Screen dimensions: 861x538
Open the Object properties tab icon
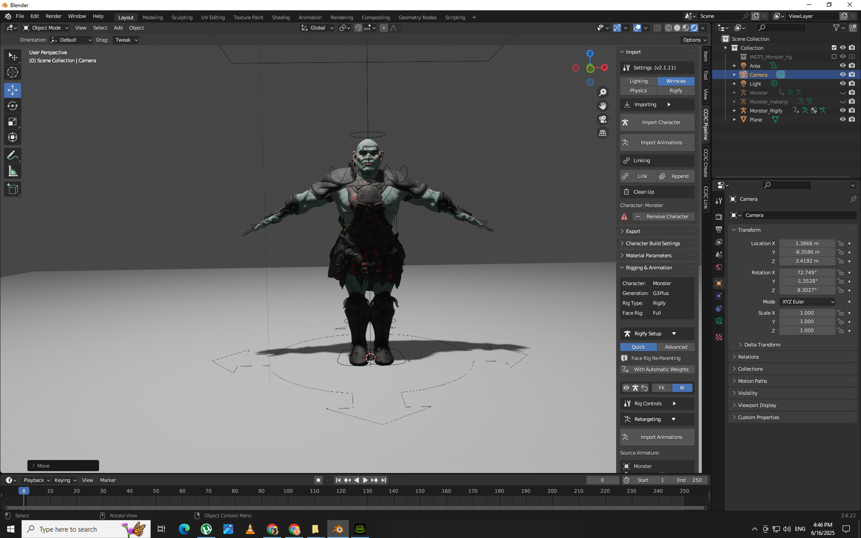tap(719, 283)
